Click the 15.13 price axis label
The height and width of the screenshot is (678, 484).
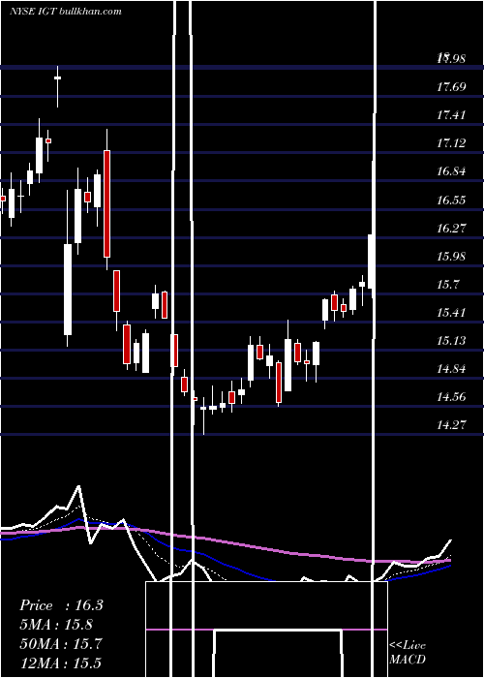(x=451, y=341)
